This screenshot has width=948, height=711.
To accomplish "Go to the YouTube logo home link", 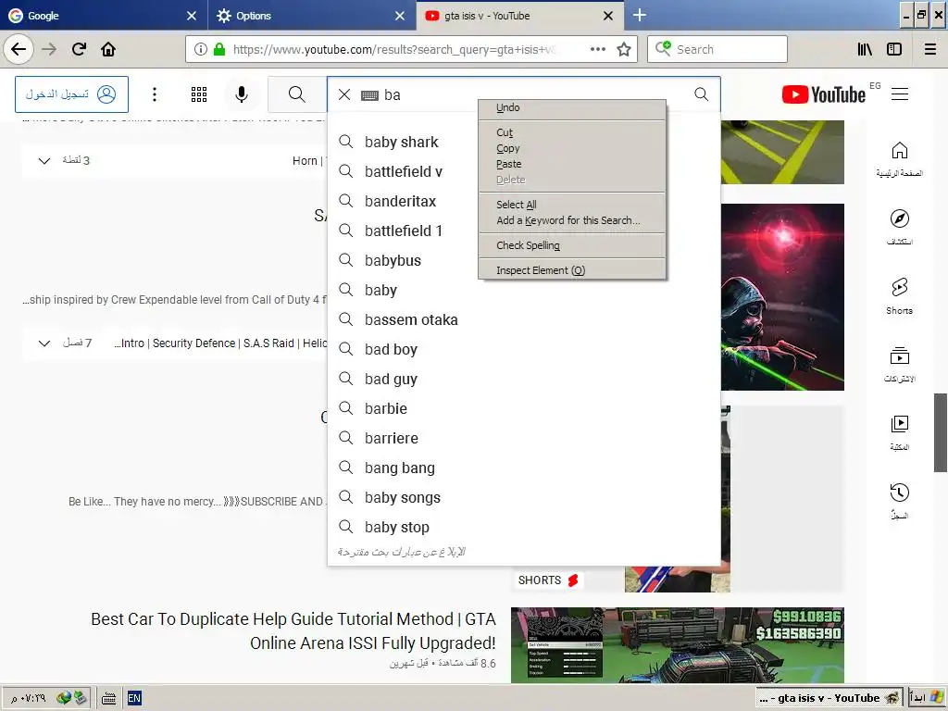I will [823, 95].
